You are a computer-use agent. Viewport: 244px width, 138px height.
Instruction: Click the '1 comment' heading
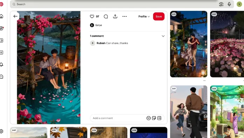[97, 36]
